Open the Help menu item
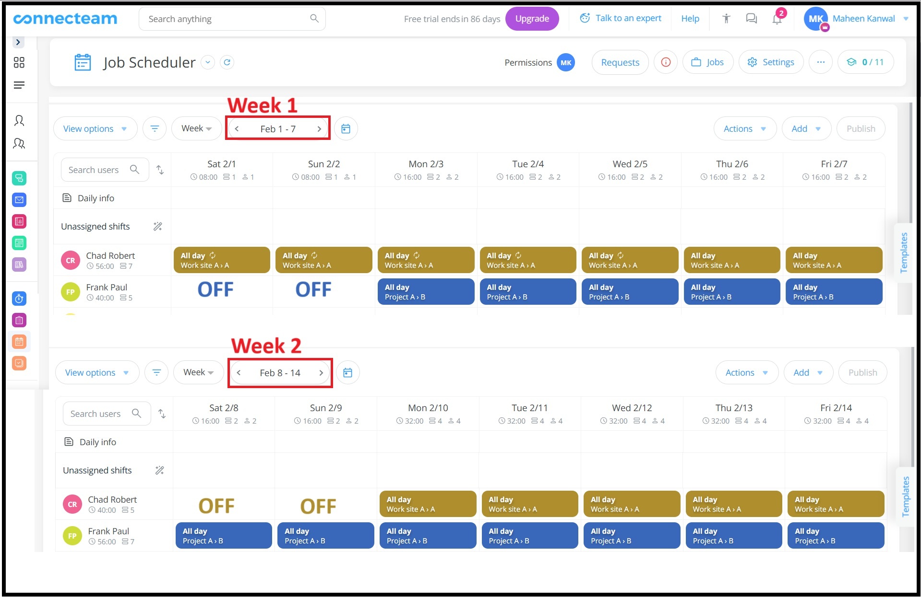Image resolution: width=921 pixels, height=598 pixels. (x=690, y=18)
